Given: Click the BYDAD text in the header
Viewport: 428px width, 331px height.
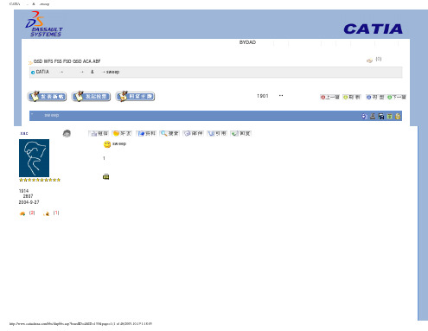Looking at the screenshot, I should [247, 42].
